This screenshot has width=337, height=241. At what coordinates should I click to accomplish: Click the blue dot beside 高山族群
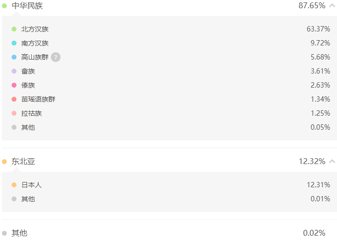[14, 57]
